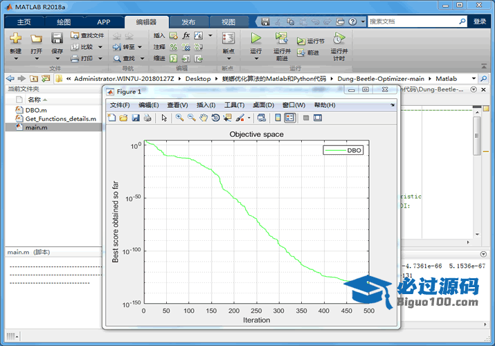Click the Help question mark icon in the quick access bar
The width and height of the screenshot is (495, 346).
[x=352, y=21]
